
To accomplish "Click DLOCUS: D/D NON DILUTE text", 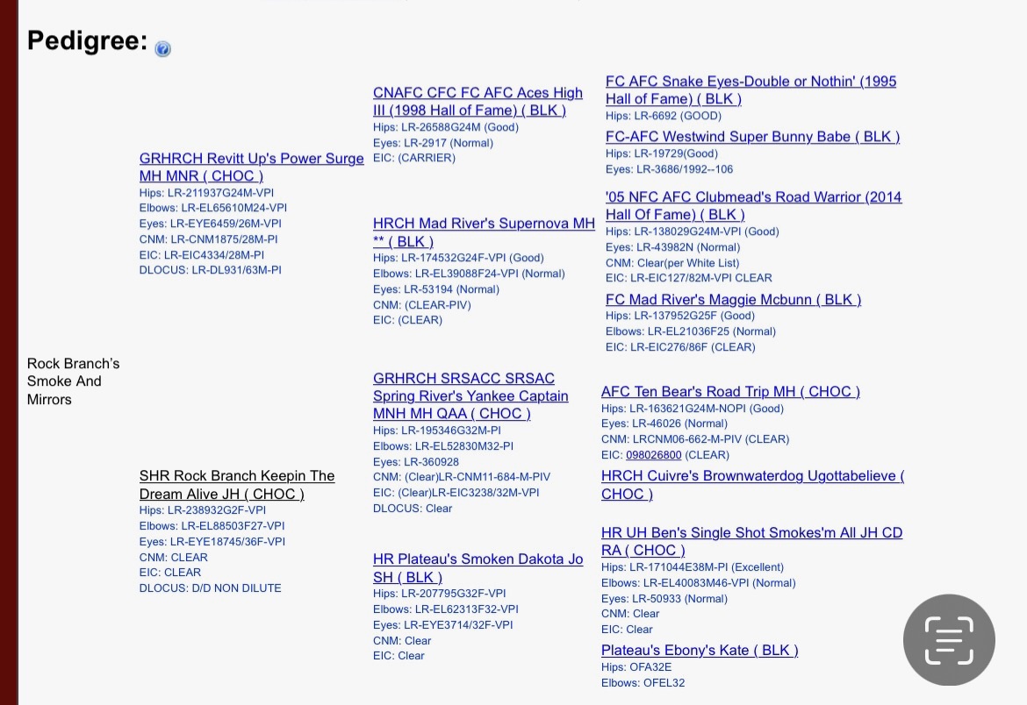I will (x=211, y=587).
